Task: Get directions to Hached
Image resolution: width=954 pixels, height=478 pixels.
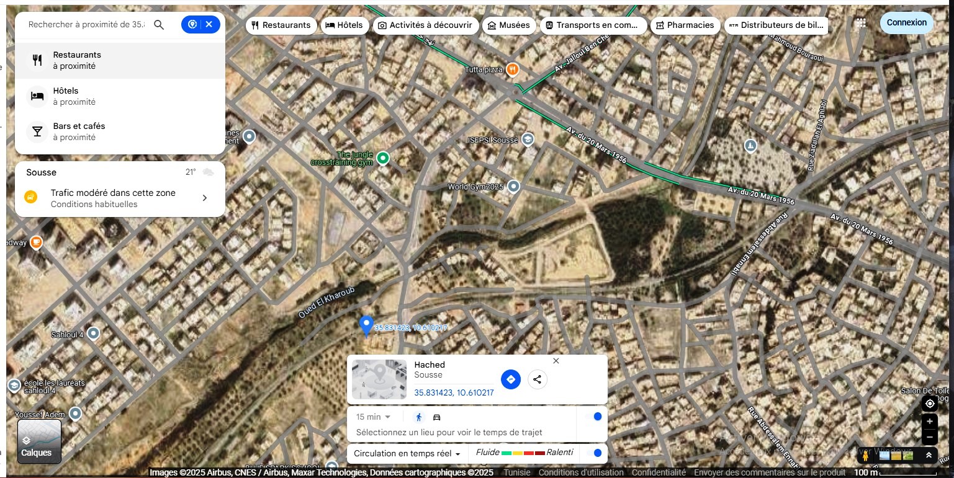Action: (510, 379)
